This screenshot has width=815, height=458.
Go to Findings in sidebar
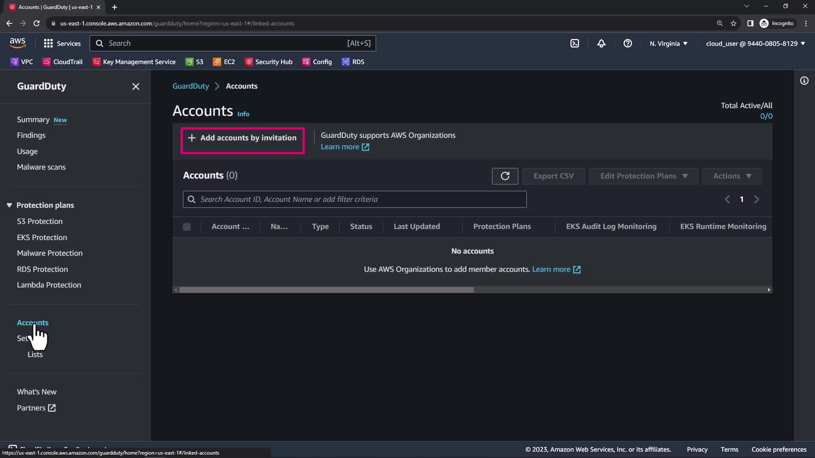coord(31,135)
